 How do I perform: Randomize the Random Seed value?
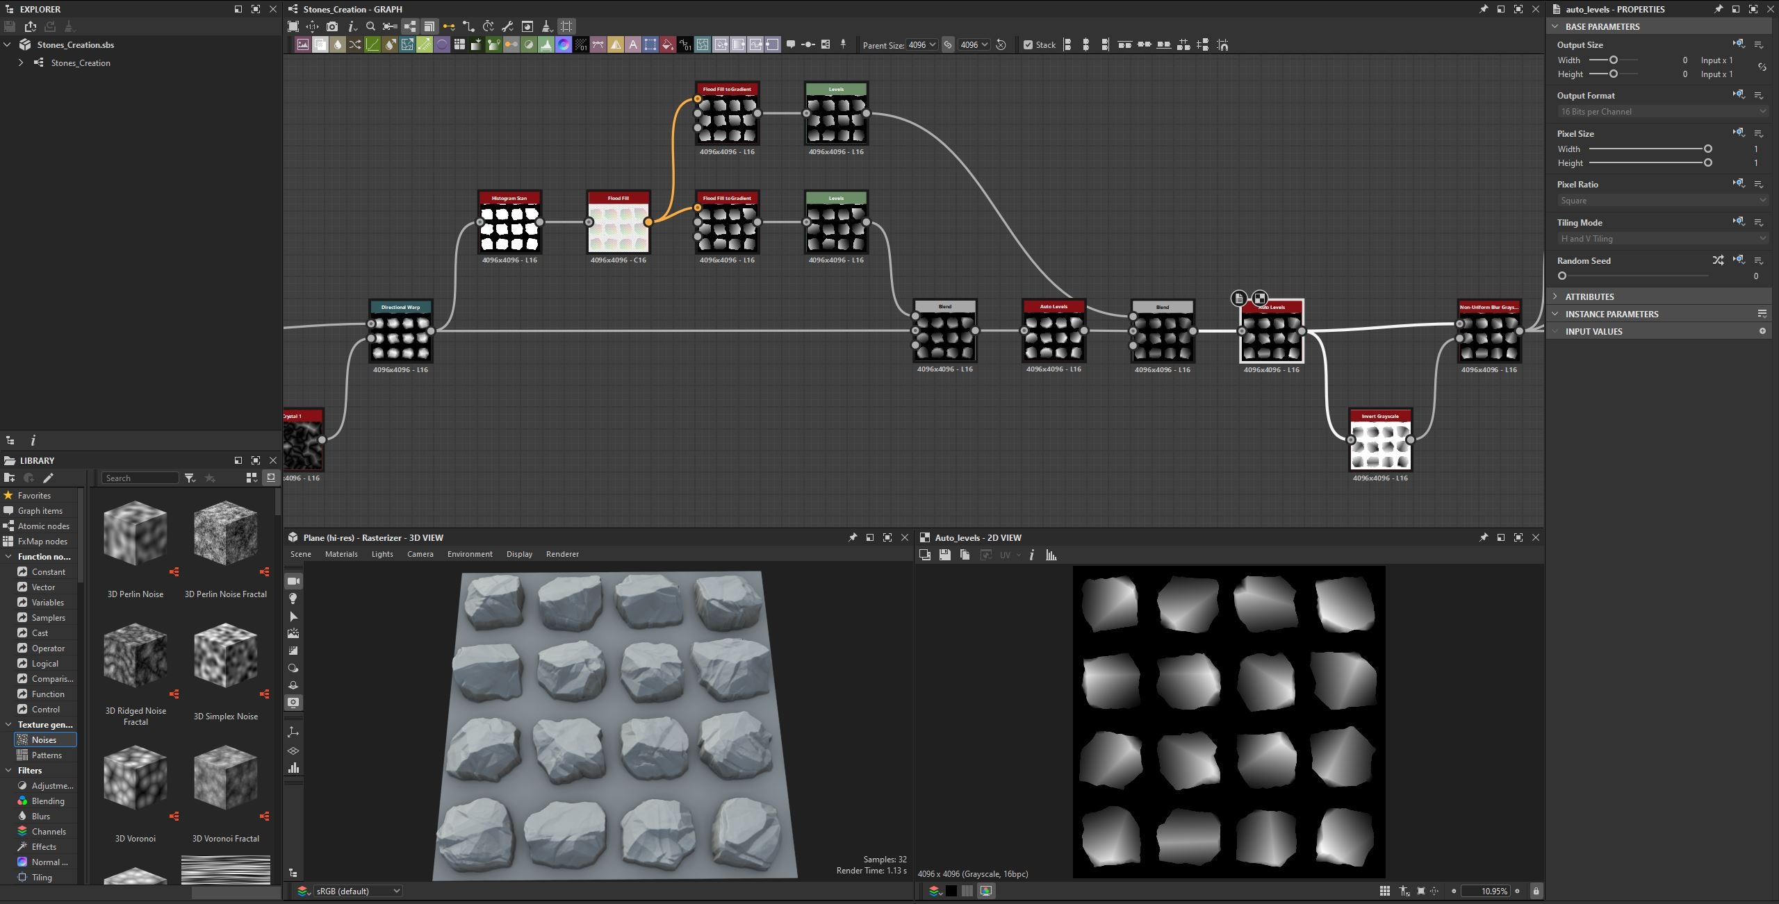1718,260
